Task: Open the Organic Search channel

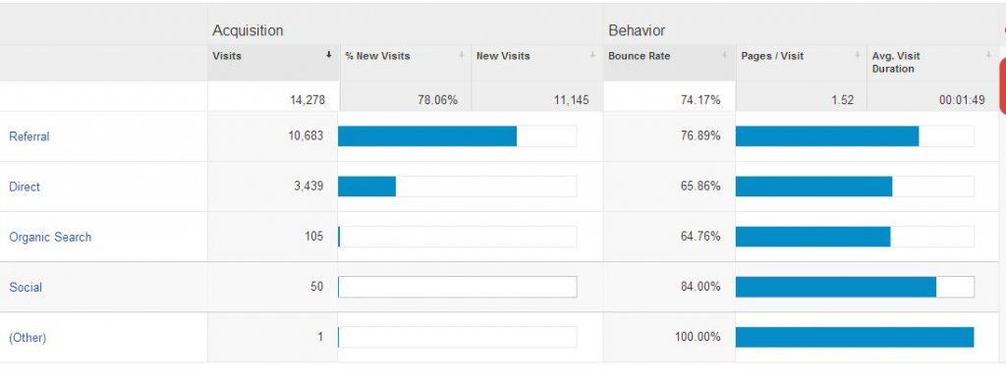Action: 50,237
